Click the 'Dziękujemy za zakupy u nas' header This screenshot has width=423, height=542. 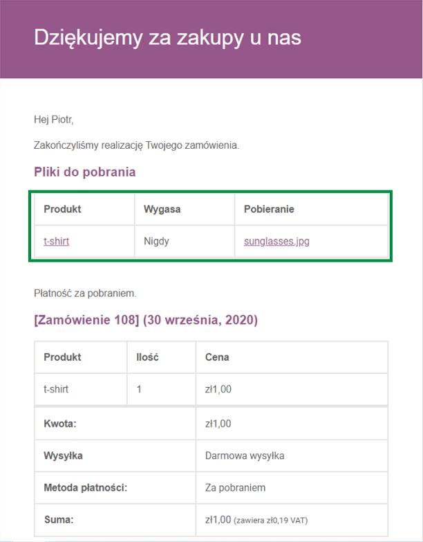pos(168,37)
